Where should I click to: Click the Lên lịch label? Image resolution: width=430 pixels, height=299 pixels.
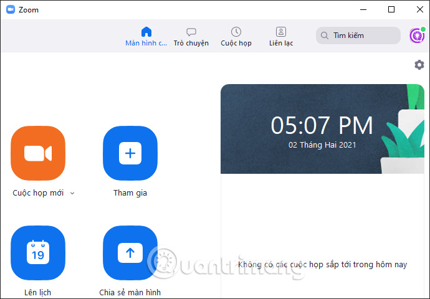(37, 292)
